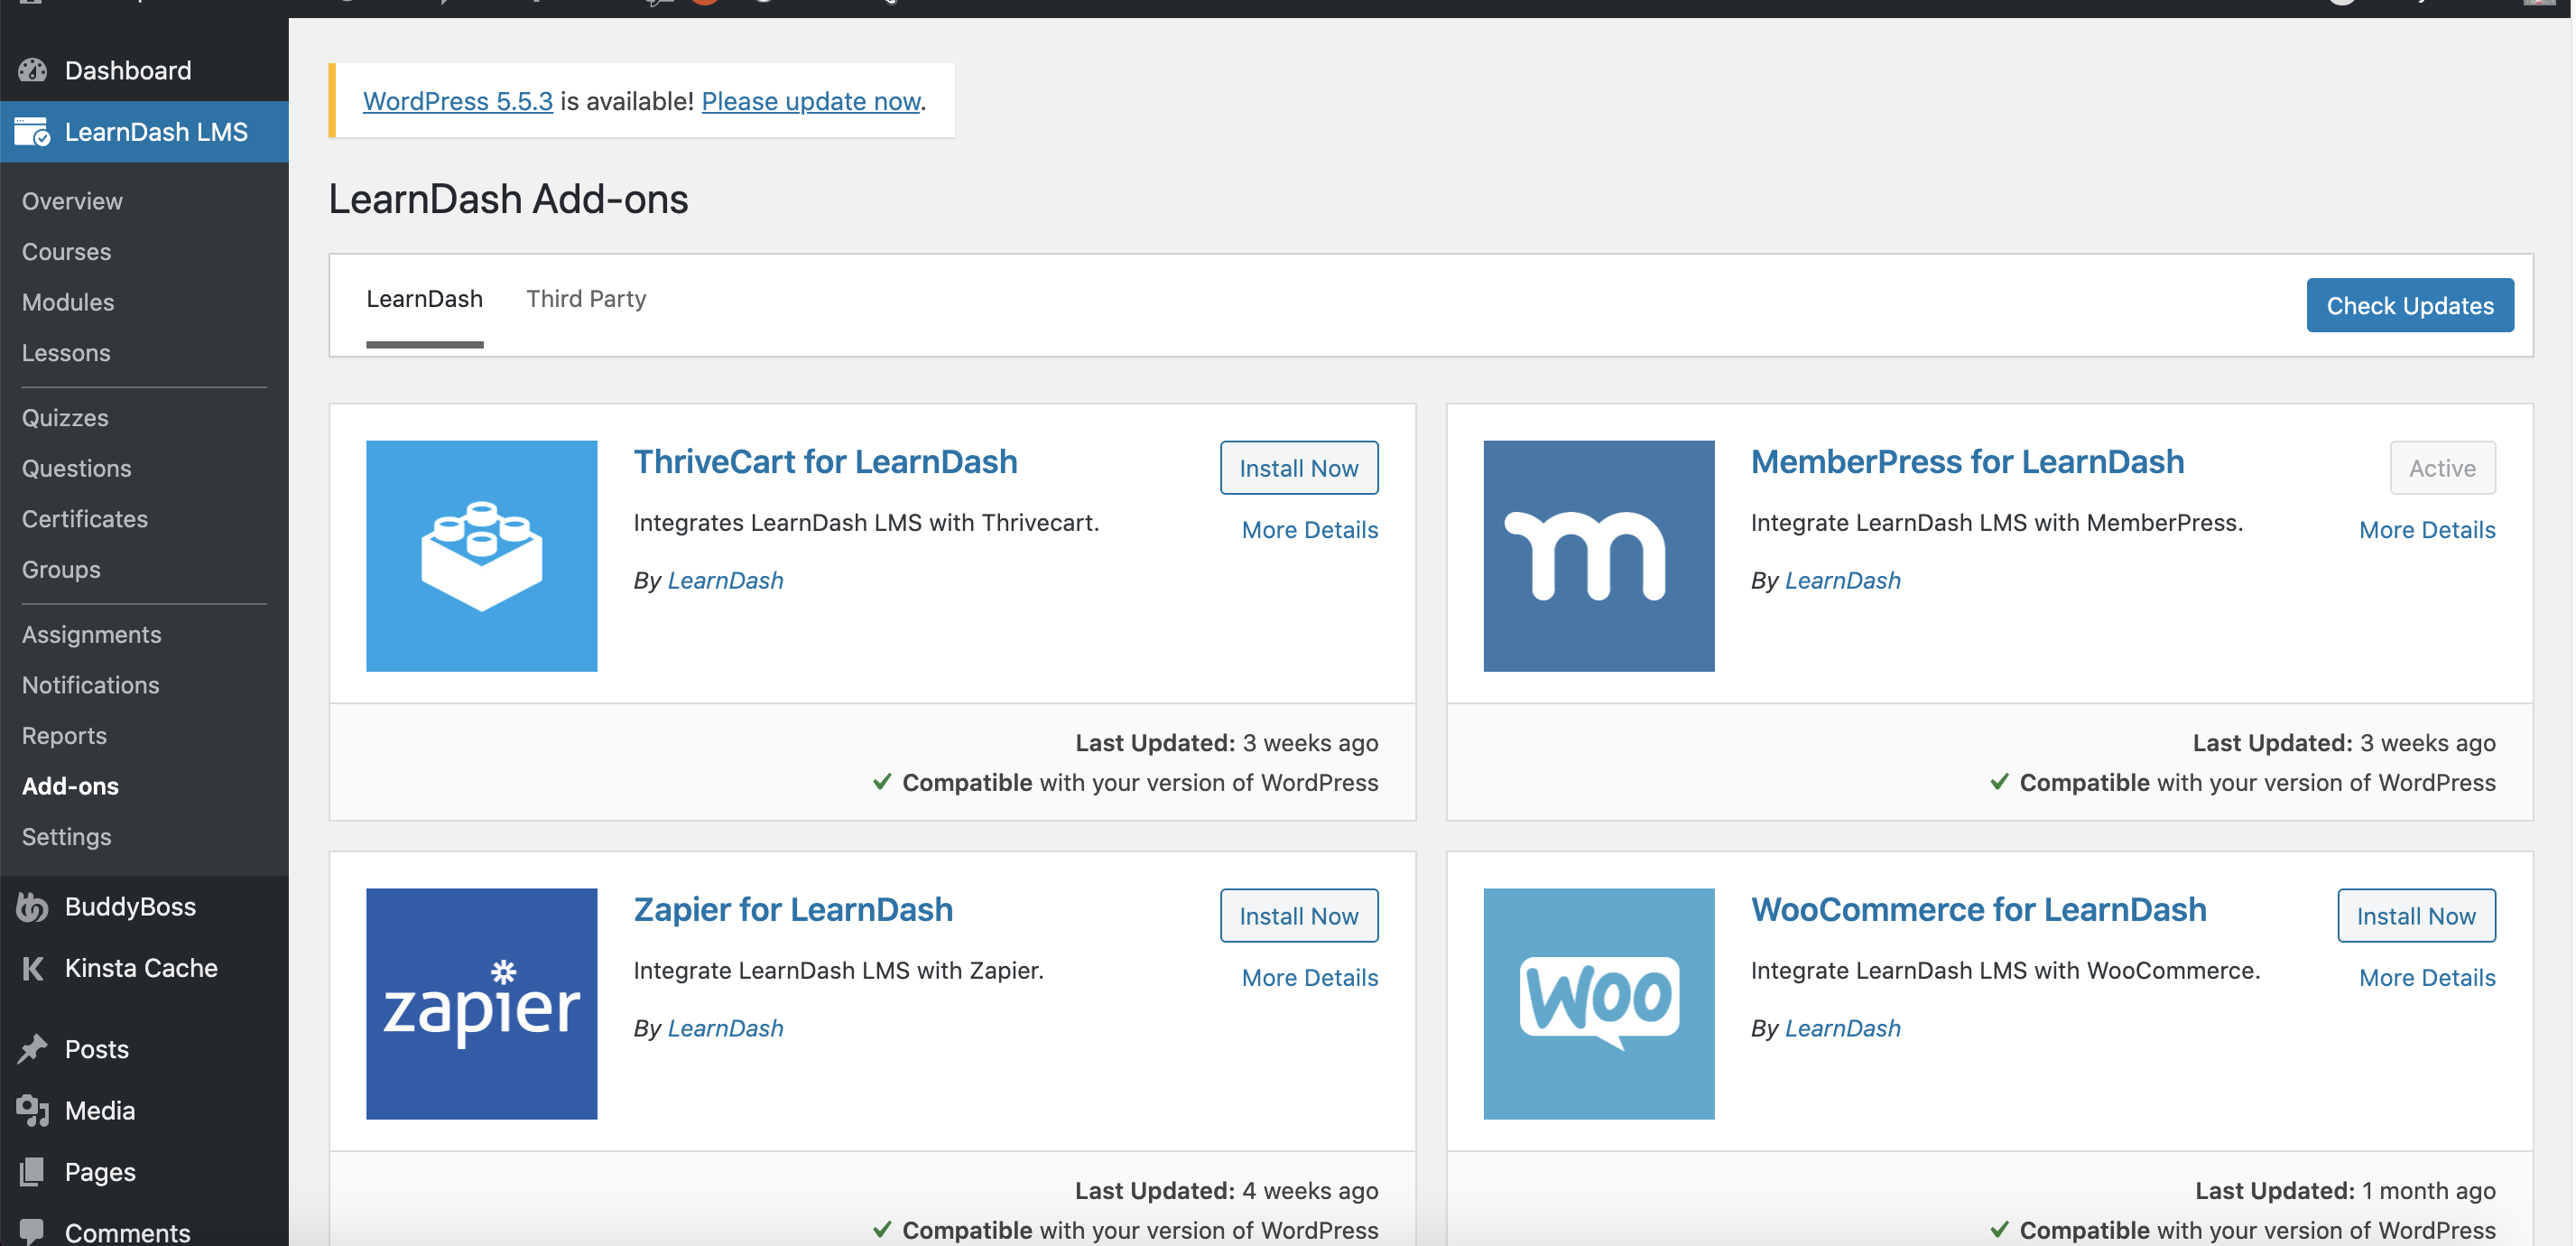The width and height of the screenshot is (2576, 1246).
Task: Open Certificates in the sidebar
Action: click(85, 519)
